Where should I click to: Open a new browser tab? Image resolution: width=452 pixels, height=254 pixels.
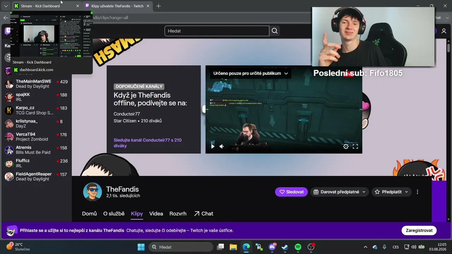[x=159, y=6]
